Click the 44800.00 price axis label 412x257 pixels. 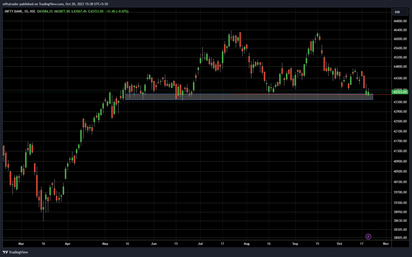400,66
